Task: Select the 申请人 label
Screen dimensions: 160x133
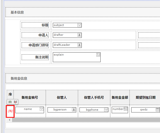Action: click(x=44, y=35)
